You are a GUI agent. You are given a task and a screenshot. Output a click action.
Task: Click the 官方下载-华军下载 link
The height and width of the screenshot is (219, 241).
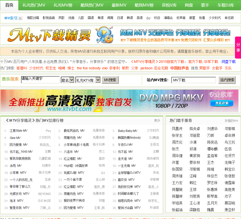203,62
